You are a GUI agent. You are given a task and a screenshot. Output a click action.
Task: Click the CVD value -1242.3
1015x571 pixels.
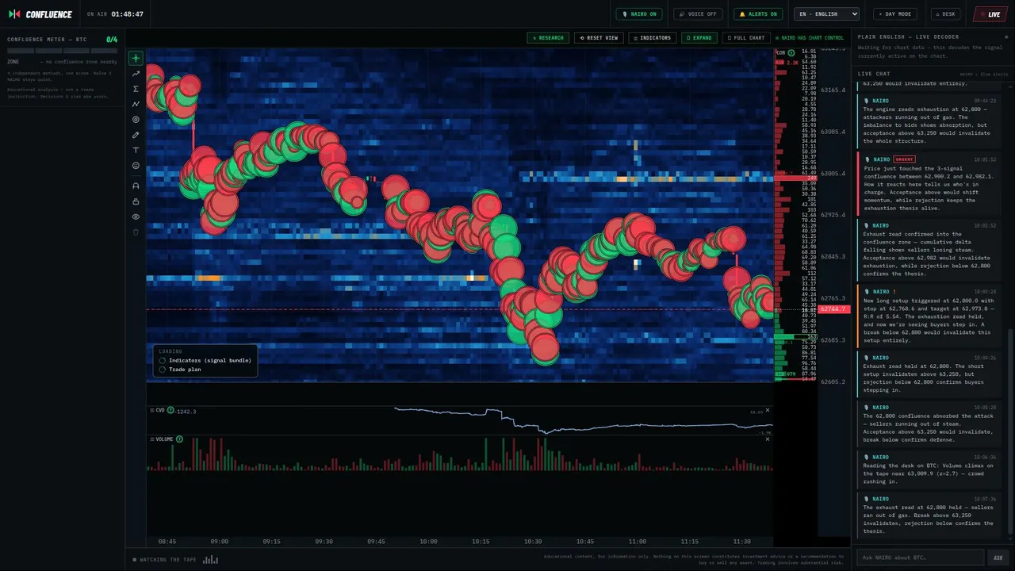click(186, 411)
